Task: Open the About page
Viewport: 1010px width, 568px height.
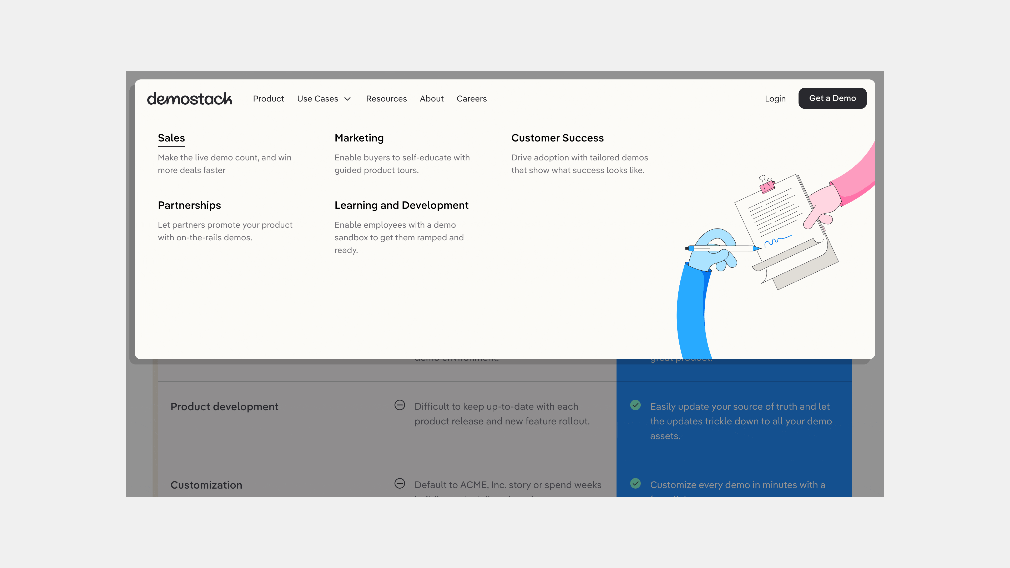Action: pyautogui.click(x=432, y=99)
